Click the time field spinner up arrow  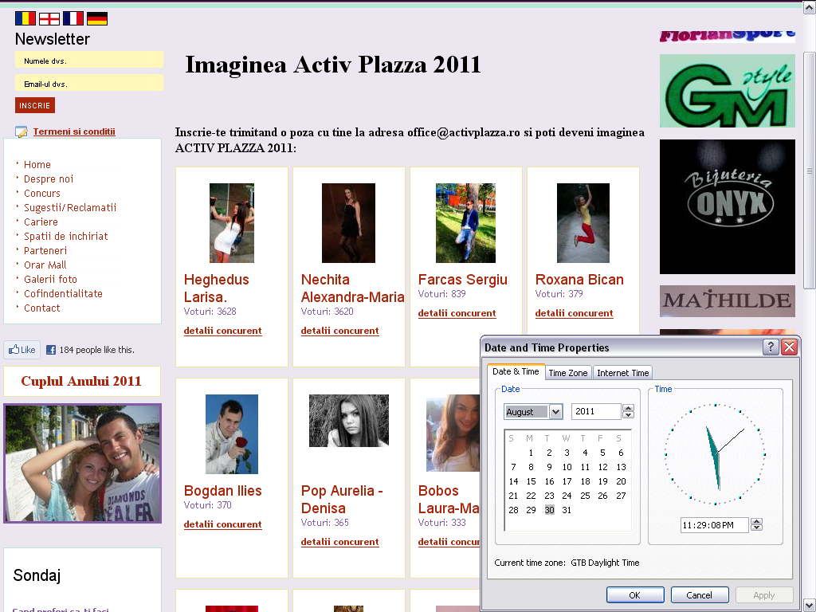[756, 521]
